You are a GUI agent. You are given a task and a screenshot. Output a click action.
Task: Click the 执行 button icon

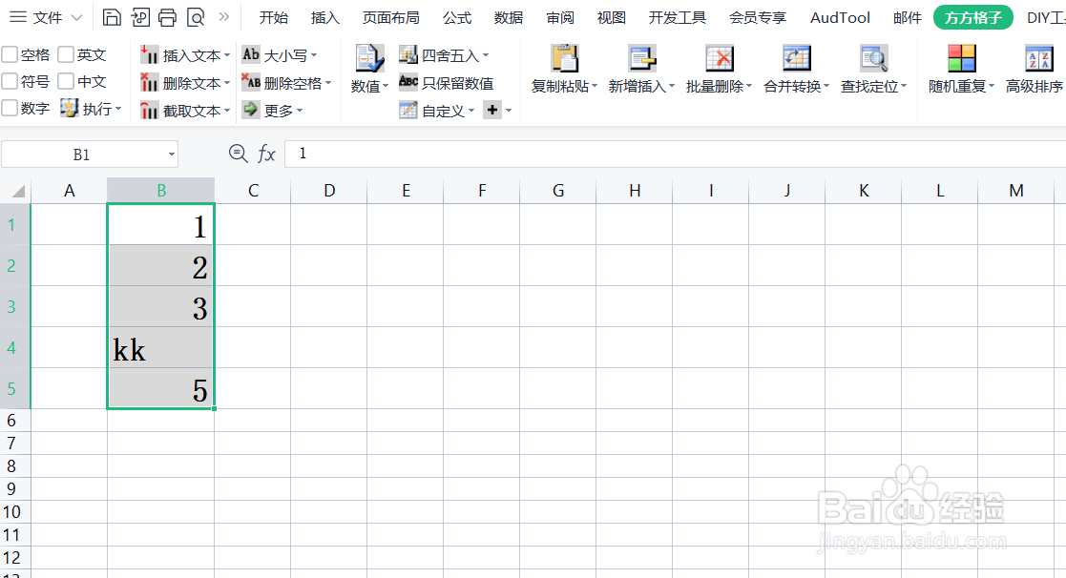[x=69, y=108]
